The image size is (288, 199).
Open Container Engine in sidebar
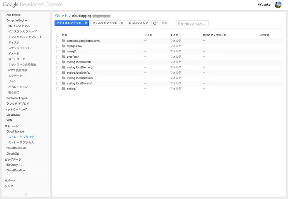tap(17, 98)
